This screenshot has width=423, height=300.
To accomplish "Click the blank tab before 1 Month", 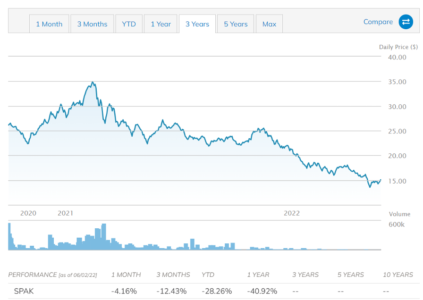I will coord(18,24).
